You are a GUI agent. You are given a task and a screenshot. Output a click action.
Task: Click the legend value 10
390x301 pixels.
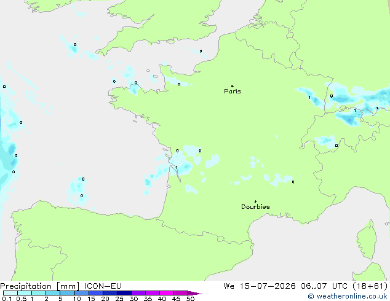(77, 299)
